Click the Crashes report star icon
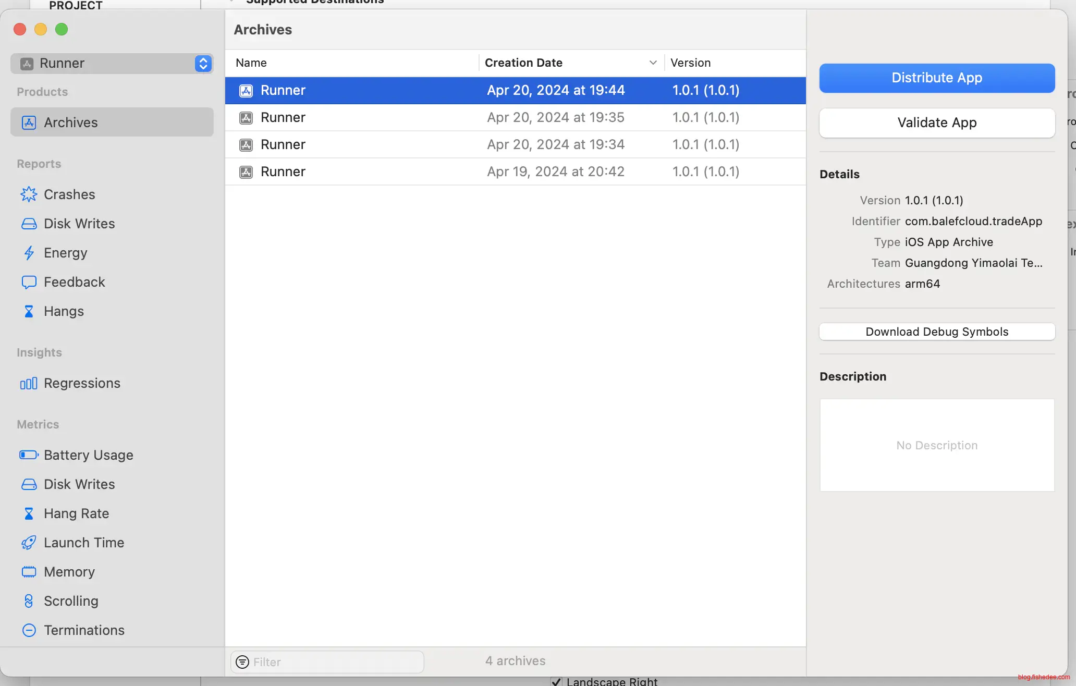 tap(29, 194)
